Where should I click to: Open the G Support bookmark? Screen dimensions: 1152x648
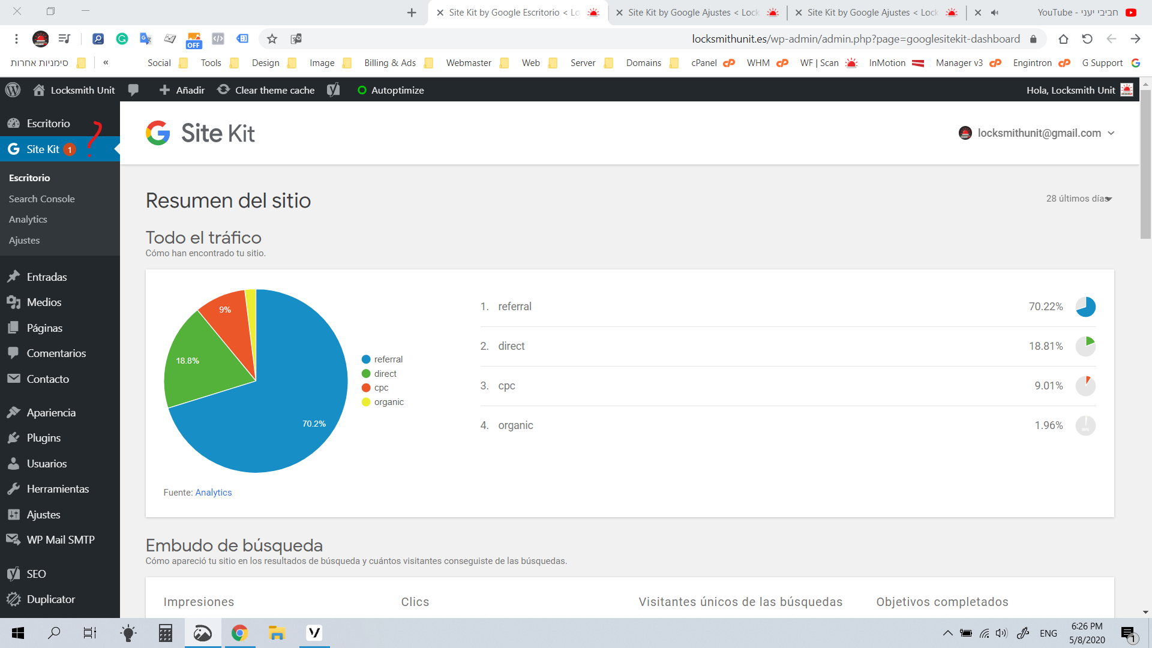point(1111,63)
